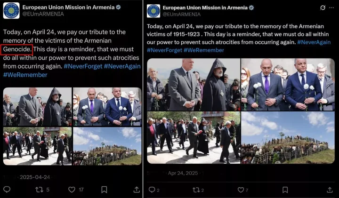Bookmark the right tweet
Screen dimensions: 339x198
point(285,190)
